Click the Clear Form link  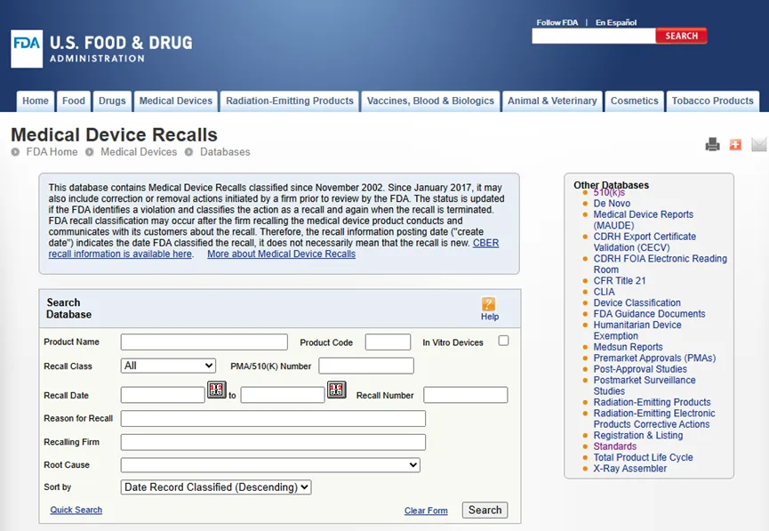[426, 511]
